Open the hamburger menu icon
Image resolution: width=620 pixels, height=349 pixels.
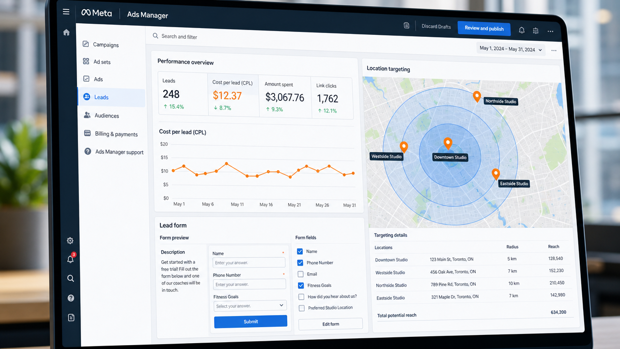pos(66,12)
